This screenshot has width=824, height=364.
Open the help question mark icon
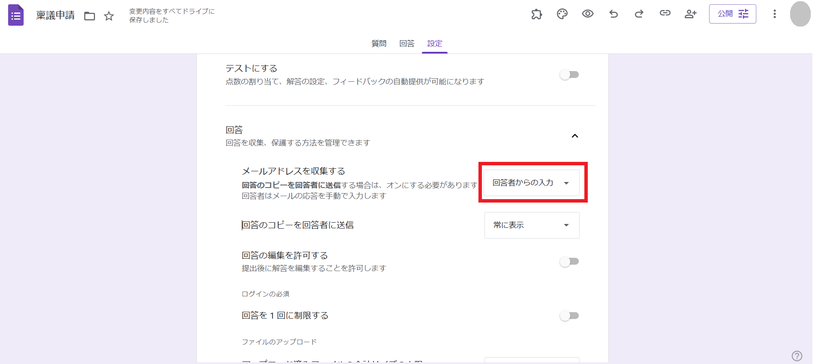797,356
